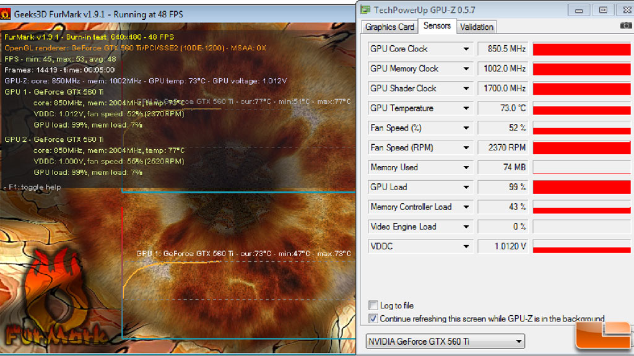Expand the GPU Load sensor dropdown
Image resolution: width=634 pixels, height=356 pixels.
(x=466, y=188)
